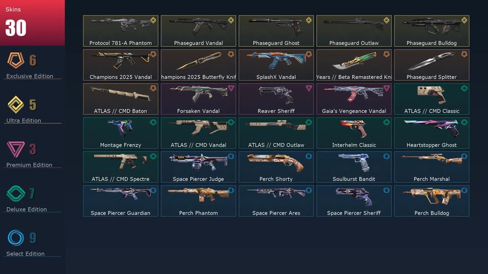Click the Select Edition label
The height and width of the screenshot is (274, 488).
click(x=26, y=254)
